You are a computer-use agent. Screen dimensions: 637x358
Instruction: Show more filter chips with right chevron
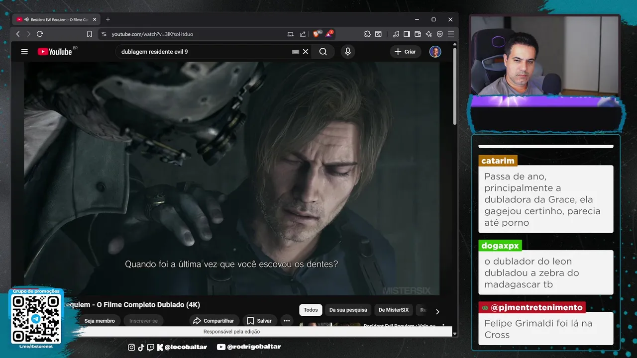point(437,312)
